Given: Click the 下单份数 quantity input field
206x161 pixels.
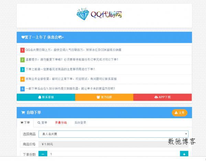Looking at the screenshot, I should coord(114,154).
